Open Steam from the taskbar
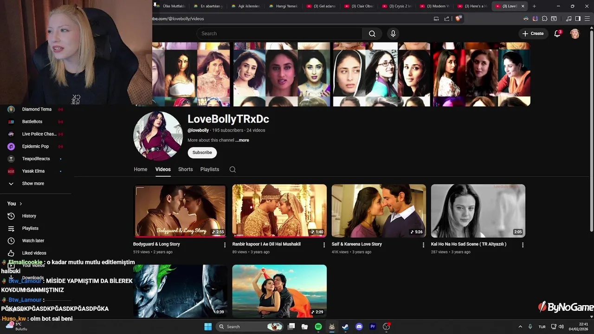This screenshot has width=594, height=334. [345, 327]
